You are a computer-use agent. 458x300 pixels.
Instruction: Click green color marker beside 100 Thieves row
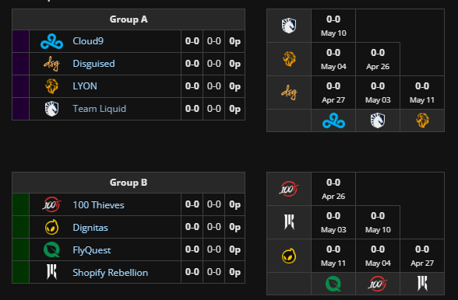21,204
